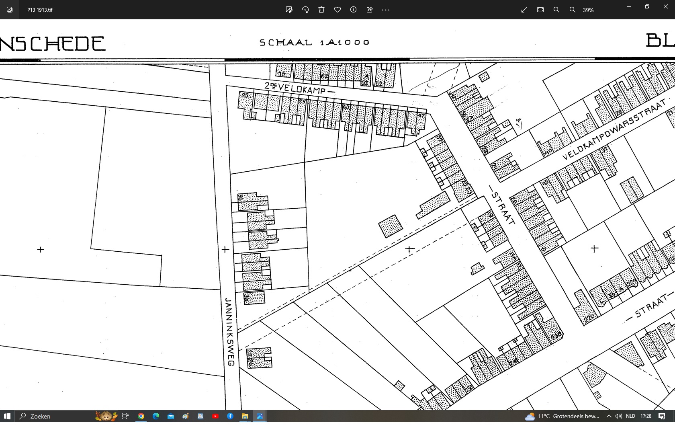Image resolution: width=675 pixels, height=427 pixels.
Task: Open the NLD input language selector
Action: click(630, 416)
